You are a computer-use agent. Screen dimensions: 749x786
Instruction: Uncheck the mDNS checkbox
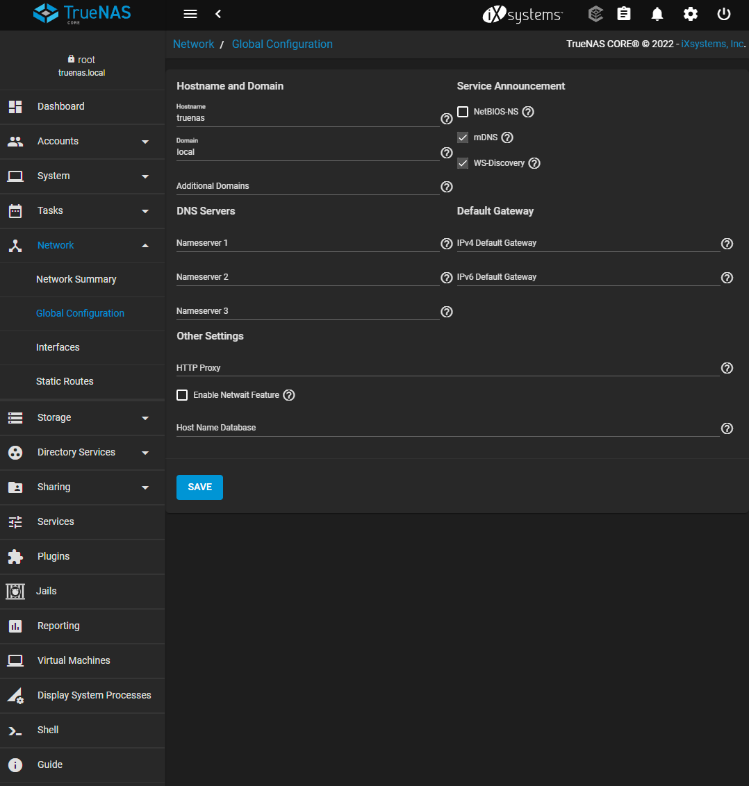click(x=463, y=137)
